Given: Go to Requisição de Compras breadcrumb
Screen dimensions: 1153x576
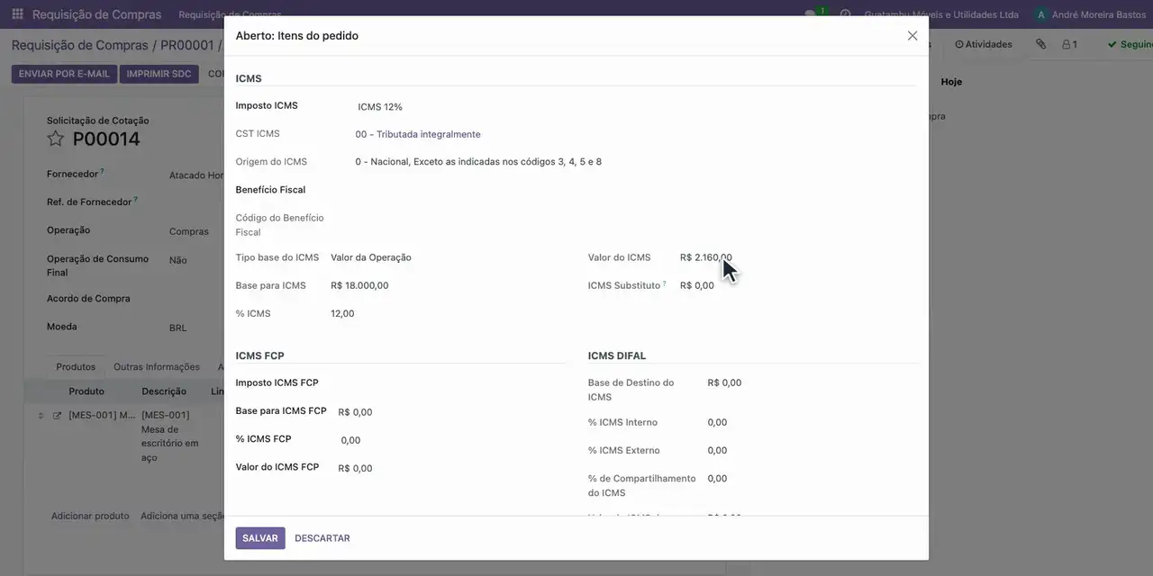Looking at the screenshot, I should (x=79, y=45).
